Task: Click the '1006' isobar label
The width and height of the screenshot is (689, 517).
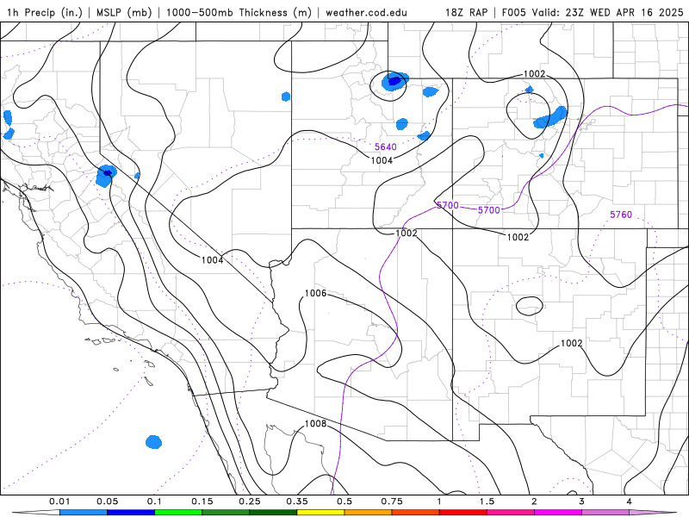Action: pos(315,293)
